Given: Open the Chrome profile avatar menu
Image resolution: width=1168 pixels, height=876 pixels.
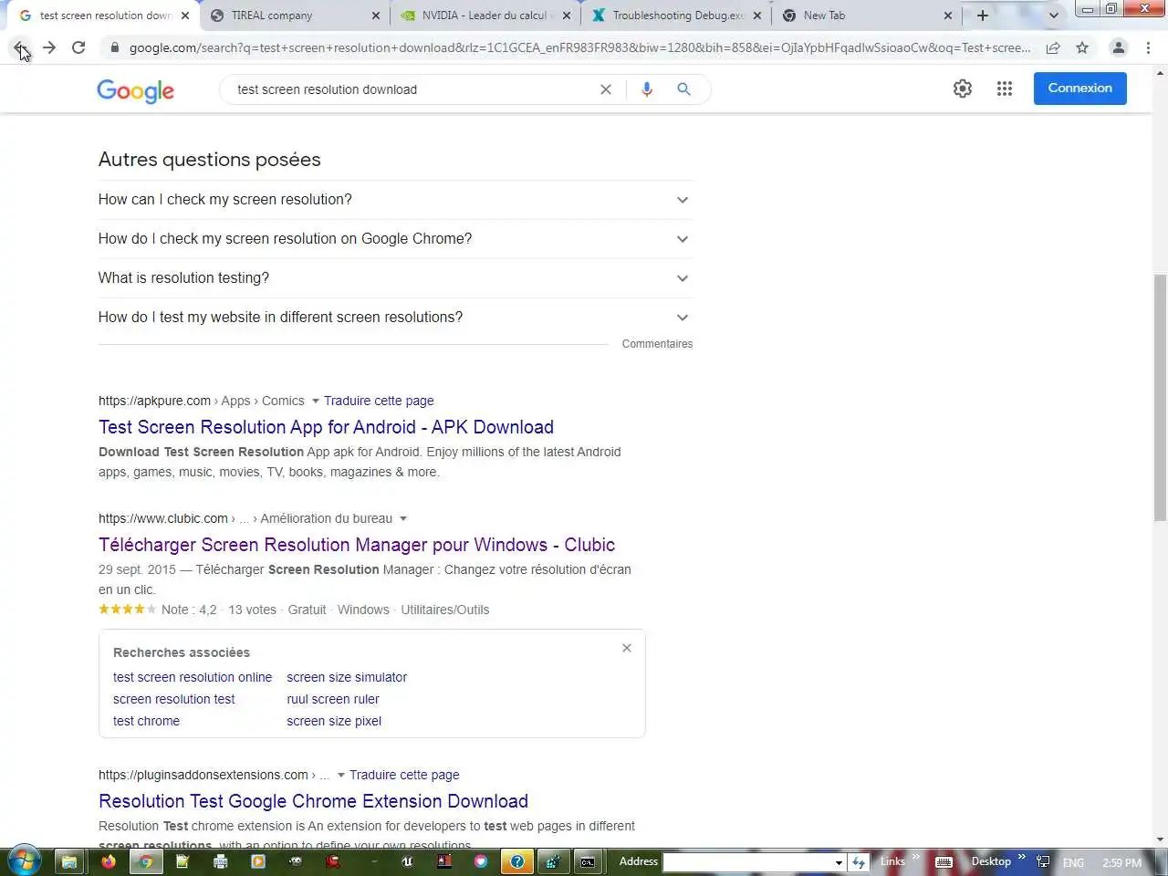Looking at the screenshot, I should coord(1118,47).
